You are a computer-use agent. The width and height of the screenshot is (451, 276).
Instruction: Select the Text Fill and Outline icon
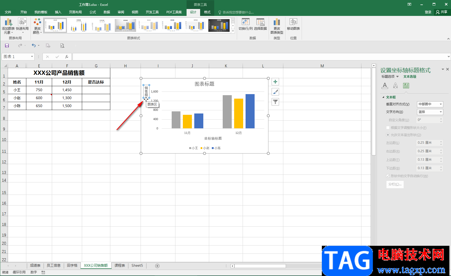click(385, 86)
